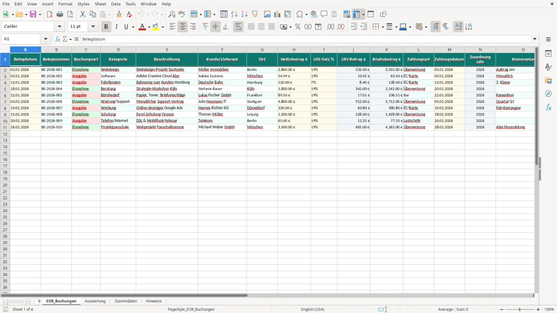Open the font name dropdown
Image resolution: width=557 pixels, height=313 pixels.
pyautogui.click(x=59, y=27)
